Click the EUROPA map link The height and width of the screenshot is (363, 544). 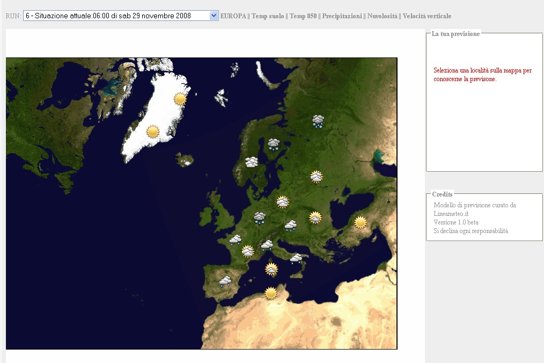233,16
